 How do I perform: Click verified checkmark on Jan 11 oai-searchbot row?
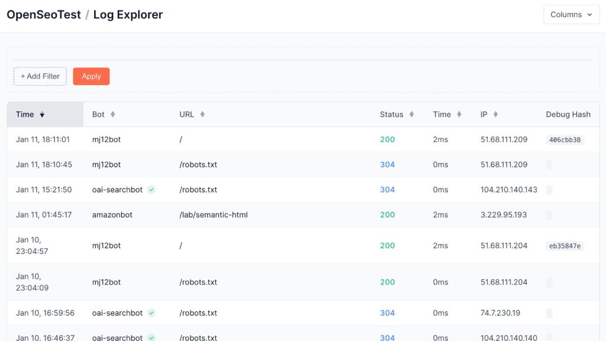(x=151, y=189)
